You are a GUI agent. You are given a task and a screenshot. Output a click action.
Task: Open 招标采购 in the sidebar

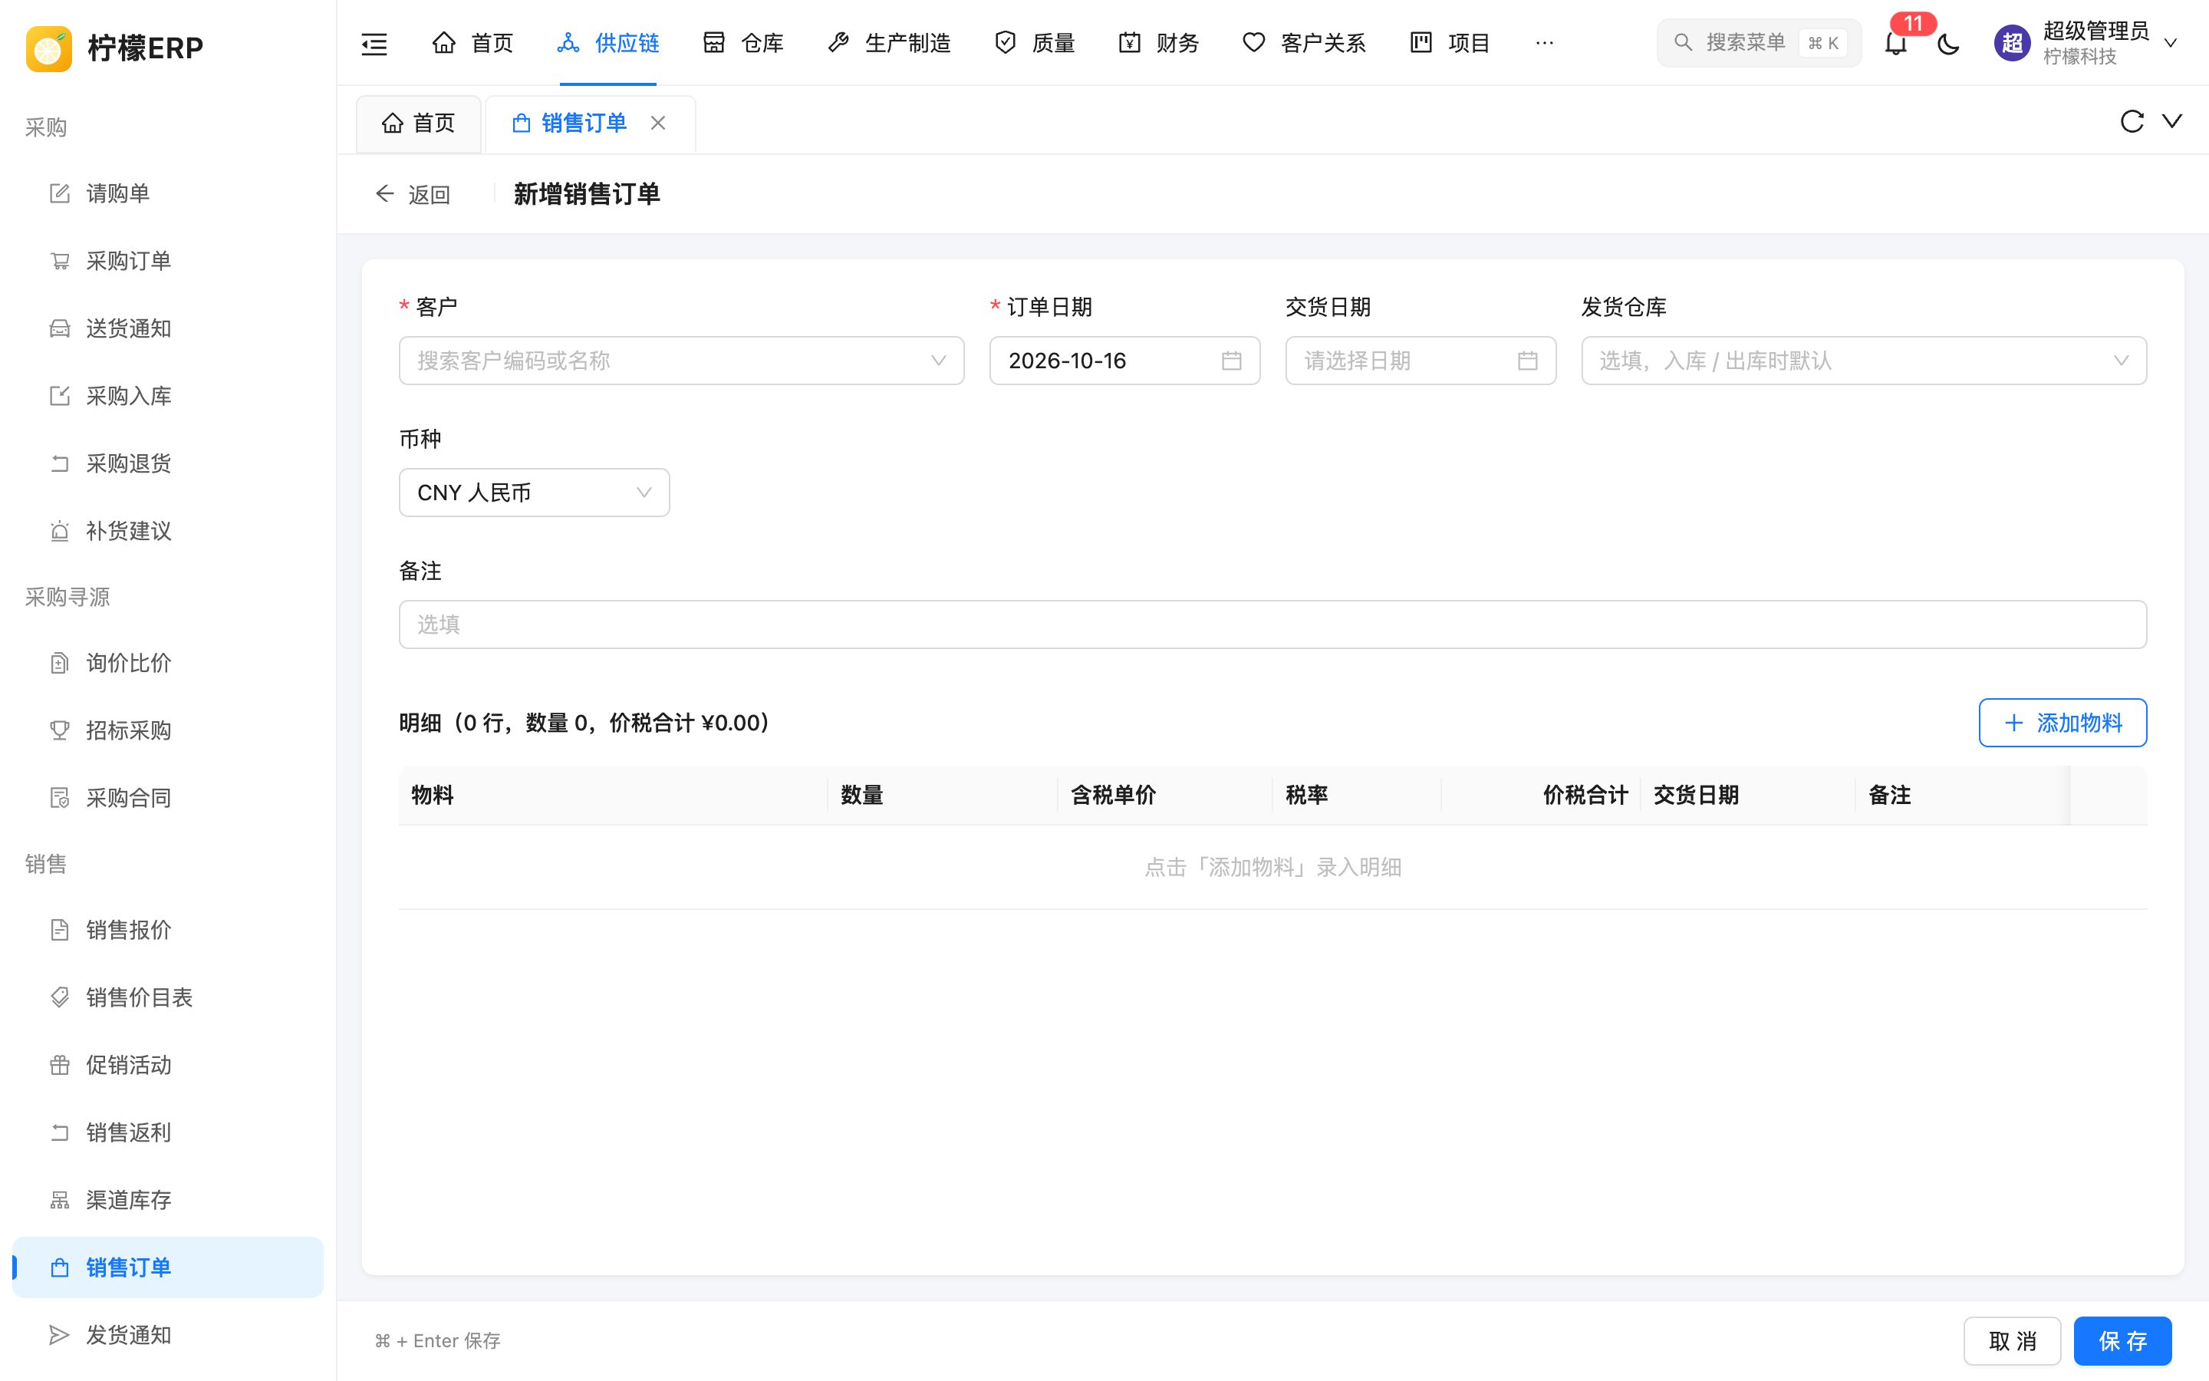(x=168, y=730)
